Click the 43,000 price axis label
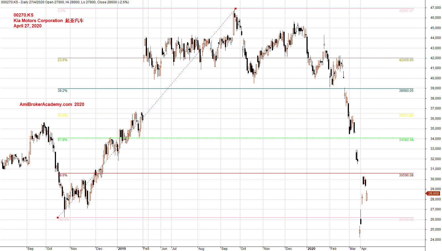This screenshot has height=251, width=442. (x=435, y=48)
